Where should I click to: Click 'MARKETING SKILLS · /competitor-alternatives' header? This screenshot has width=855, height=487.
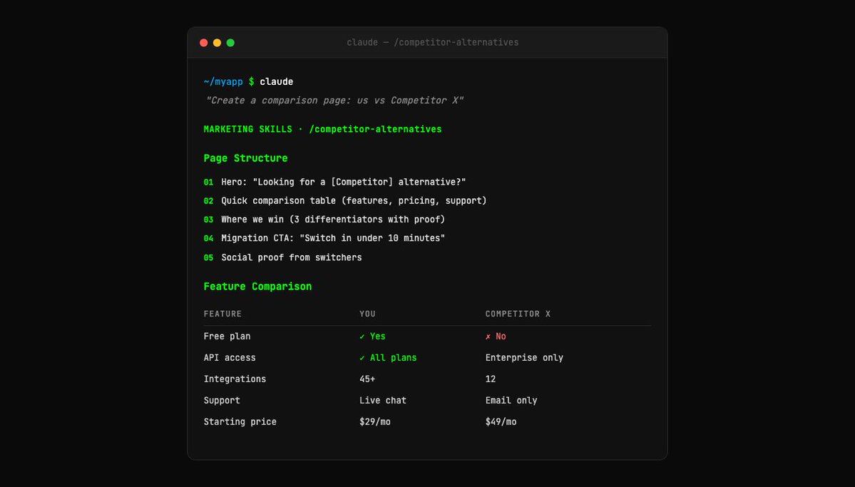[x=323, y=129]
